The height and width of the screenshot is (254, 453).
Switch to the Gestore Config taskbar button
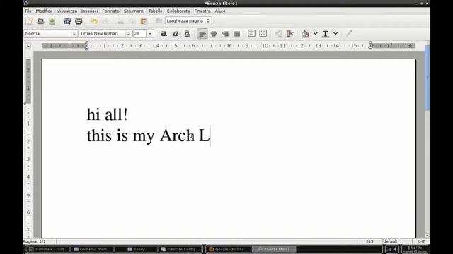click(x=180, y=249)
